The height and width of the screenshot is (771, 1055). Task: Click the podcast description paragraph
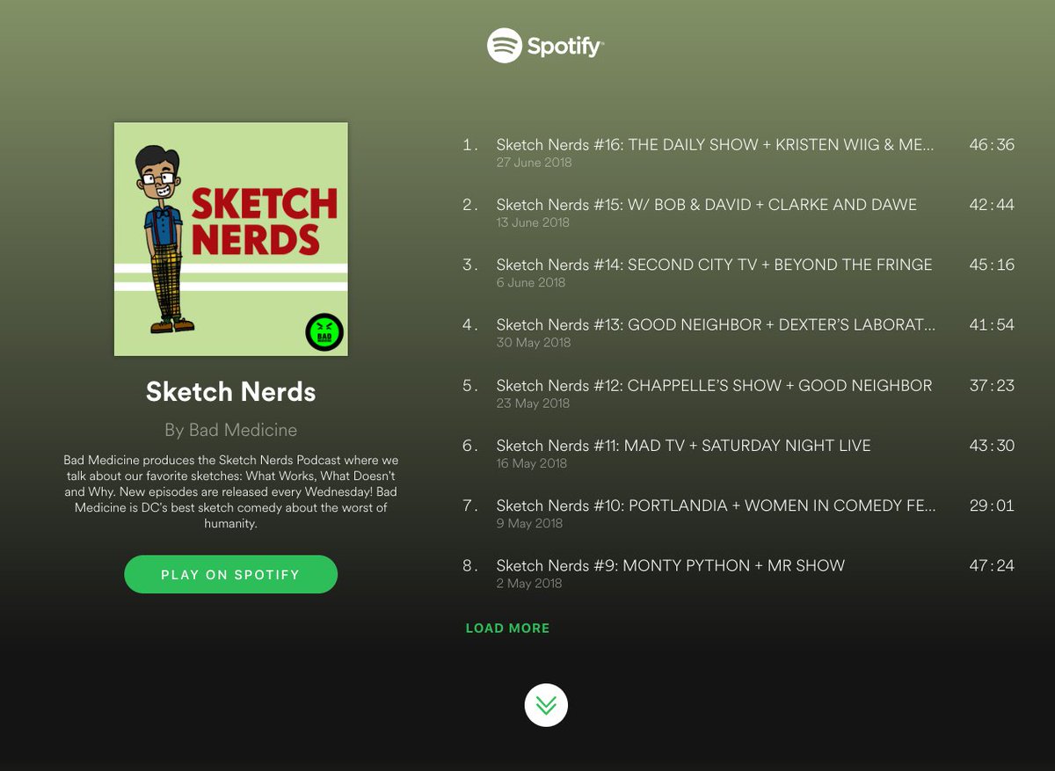tap(231, 491)
